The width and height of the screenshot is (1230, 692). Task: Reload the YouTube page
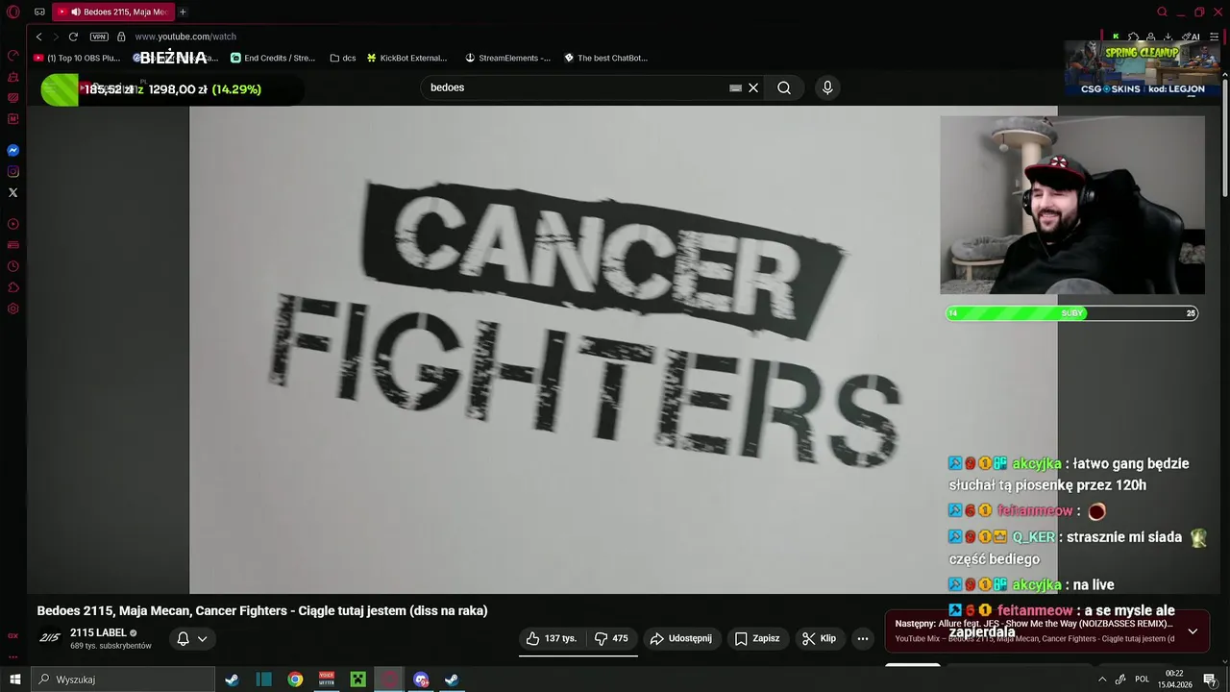click(x=73, y=37)
